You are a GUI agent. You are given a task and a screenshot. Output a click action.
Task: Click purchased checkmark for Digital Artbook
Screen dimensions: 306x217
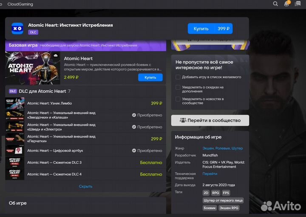point(134,151)
